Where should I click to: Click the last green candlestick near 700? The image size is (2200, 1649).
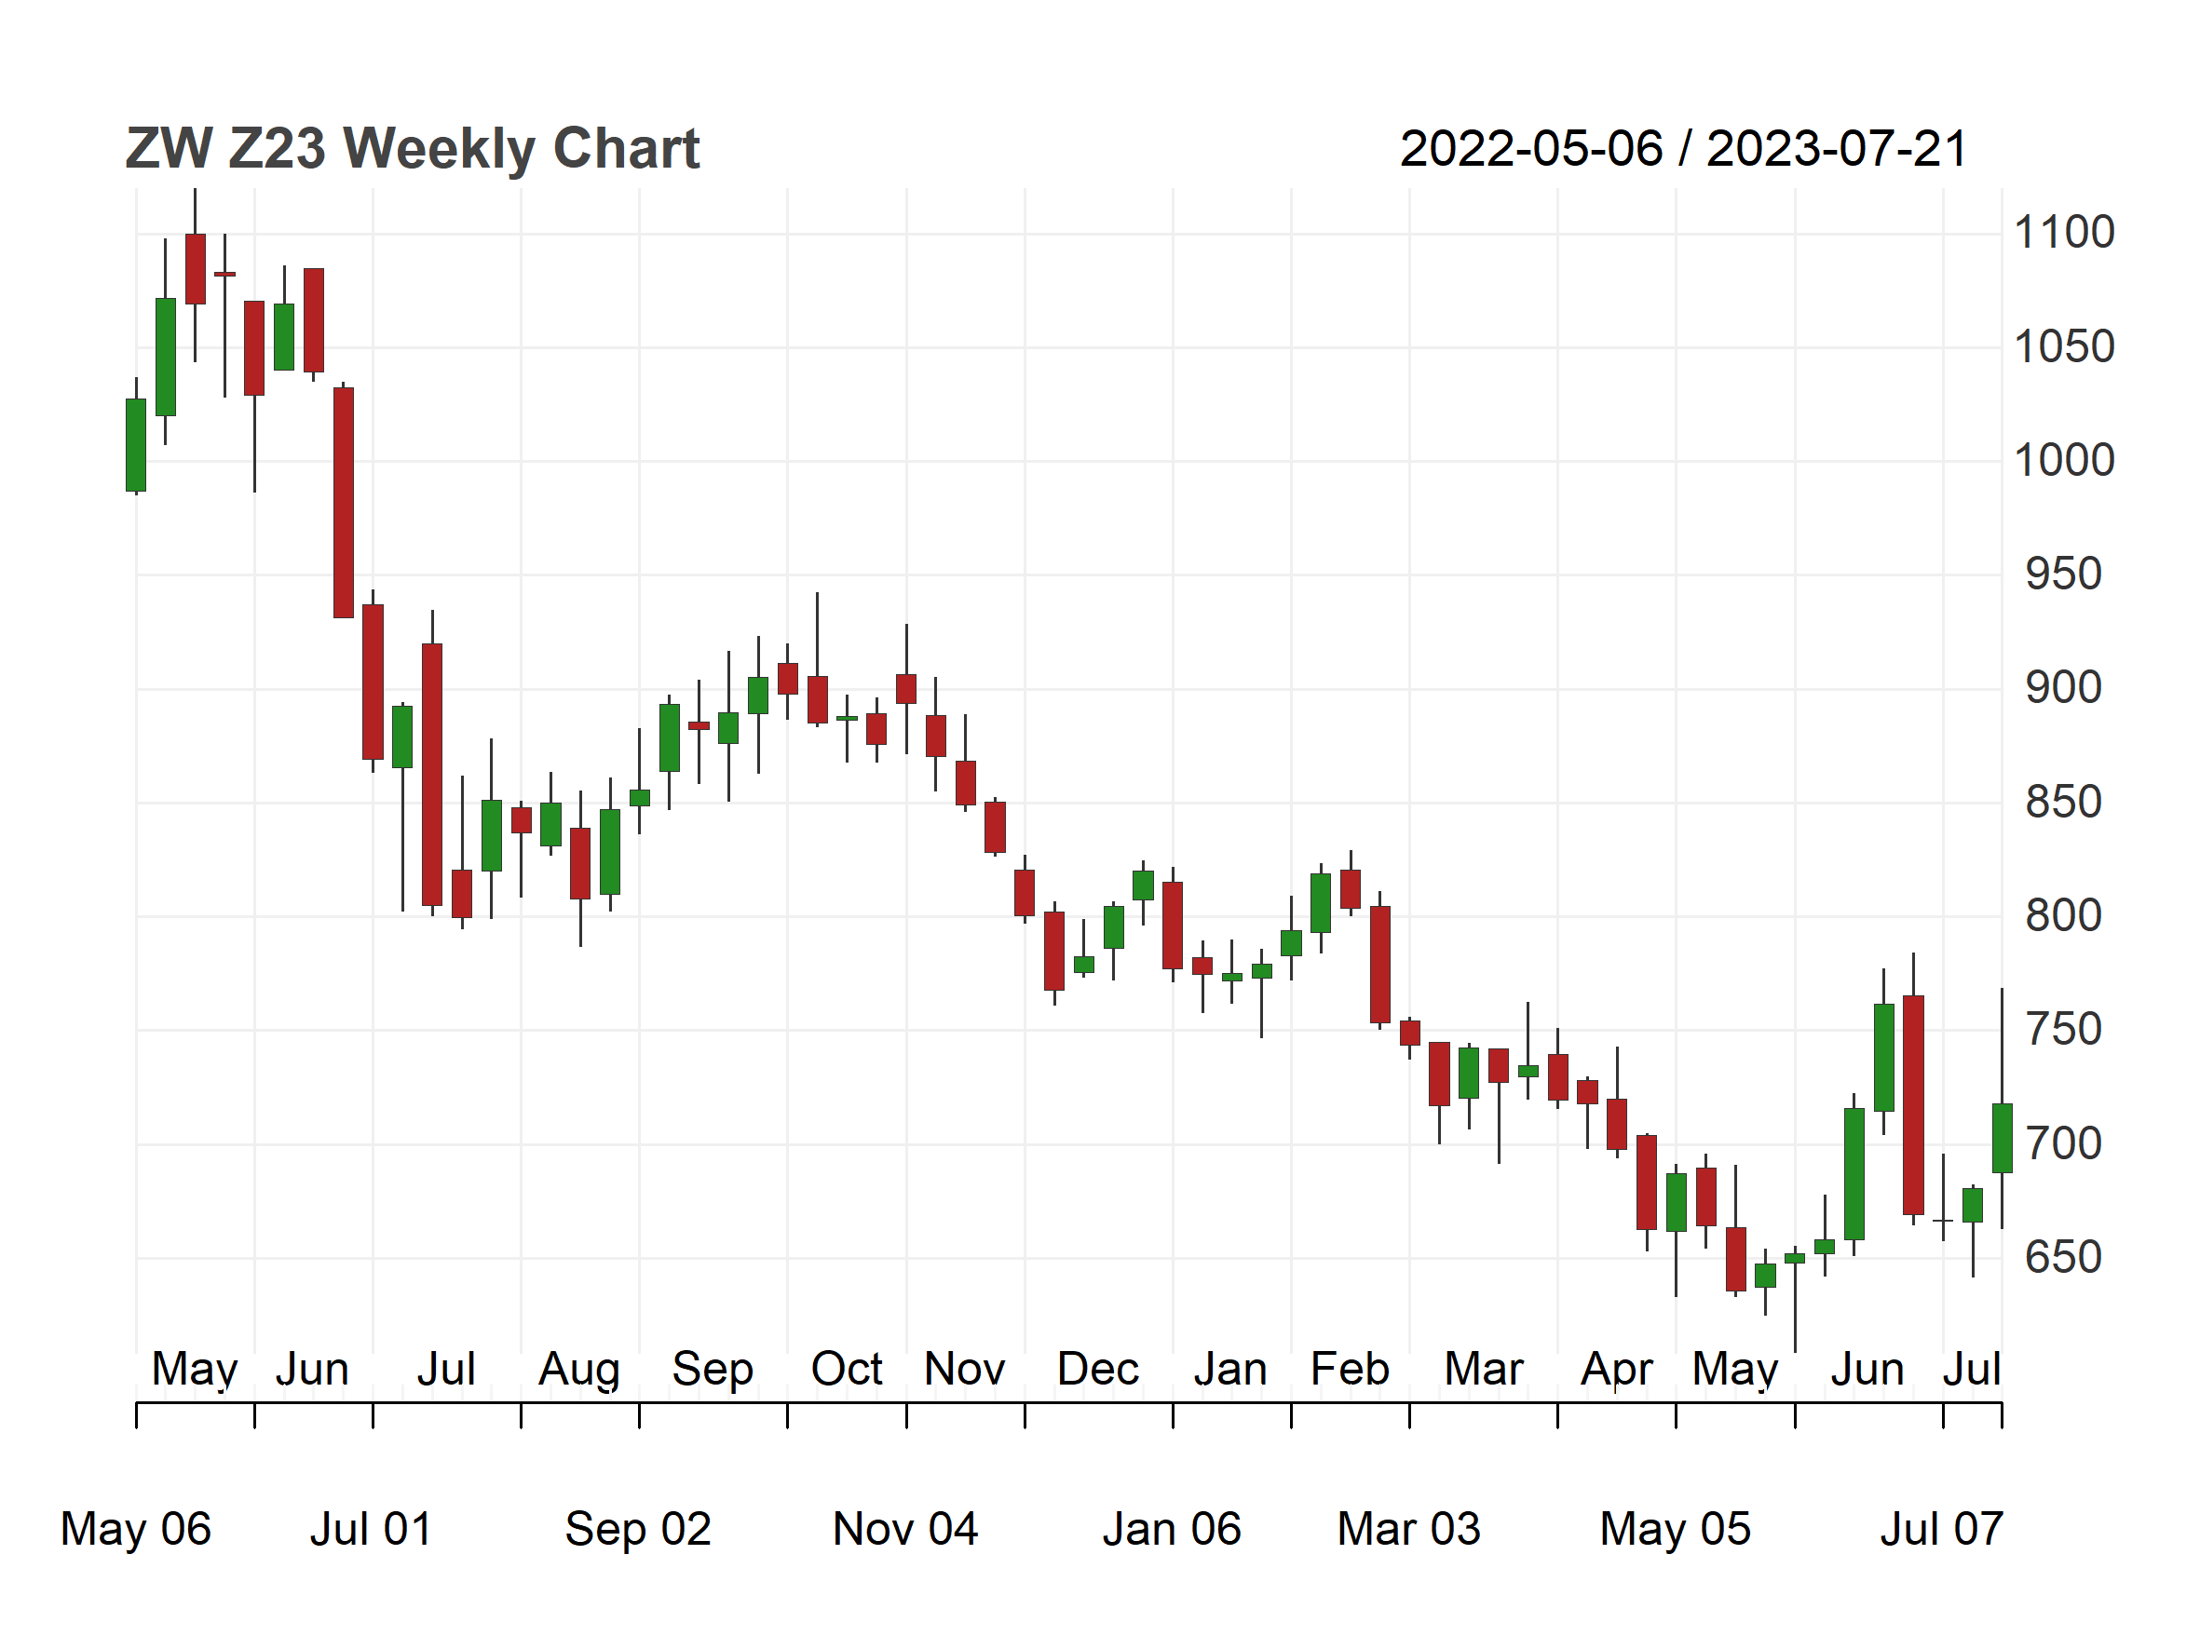2001,1138
